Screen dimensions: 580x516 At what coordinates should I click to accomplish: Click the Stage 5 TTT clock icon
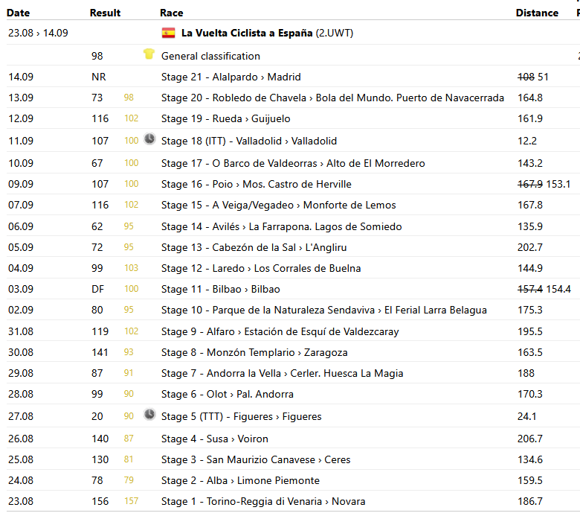[x=149, y=415]
